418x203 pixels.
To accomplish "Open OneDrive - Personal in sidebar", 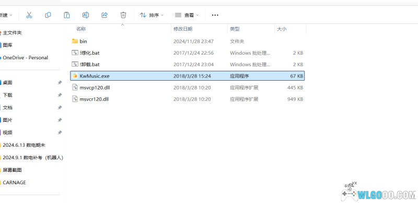I will [x=25, y=58].
